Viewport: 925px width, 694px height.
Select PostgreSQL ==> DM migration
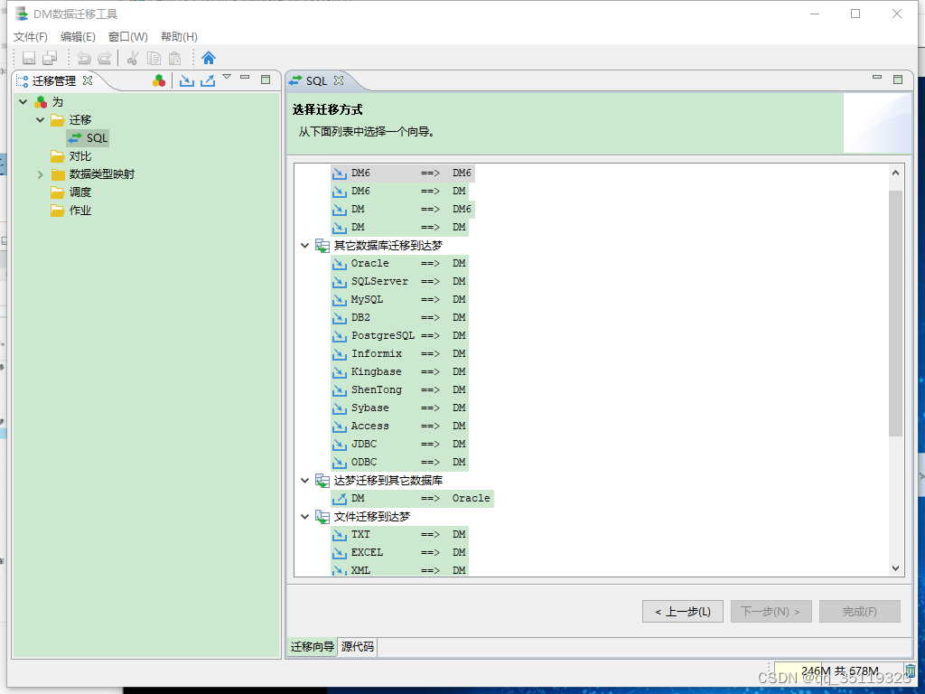click(400, 336)
